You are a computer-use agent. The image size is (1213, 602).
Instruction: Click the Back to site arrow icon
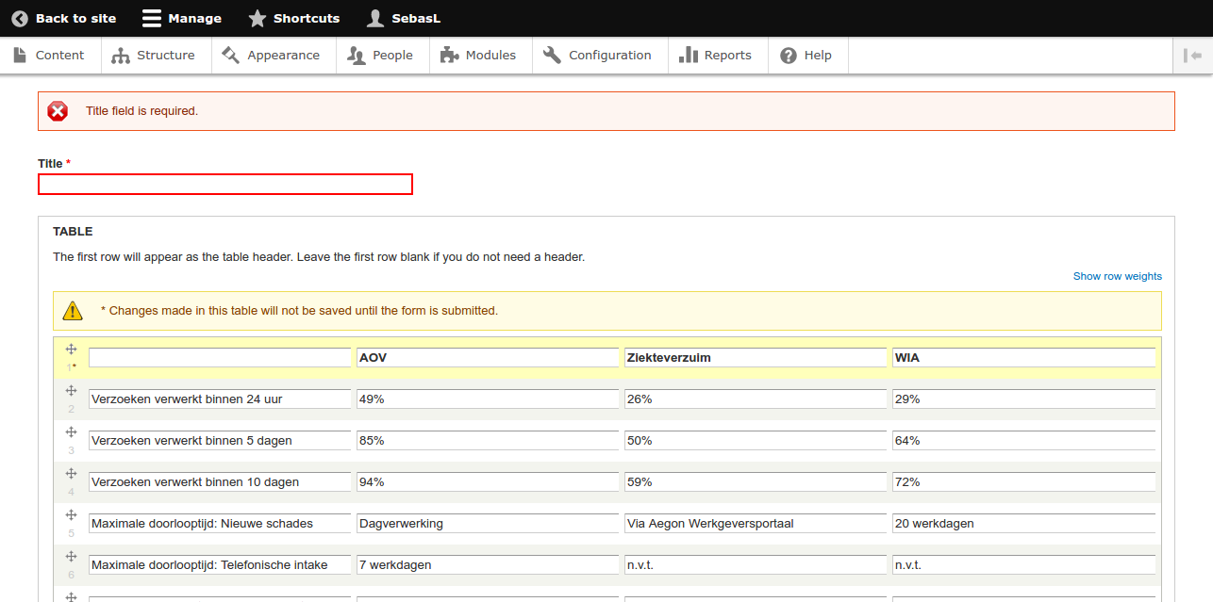click(x=20, y=19)
